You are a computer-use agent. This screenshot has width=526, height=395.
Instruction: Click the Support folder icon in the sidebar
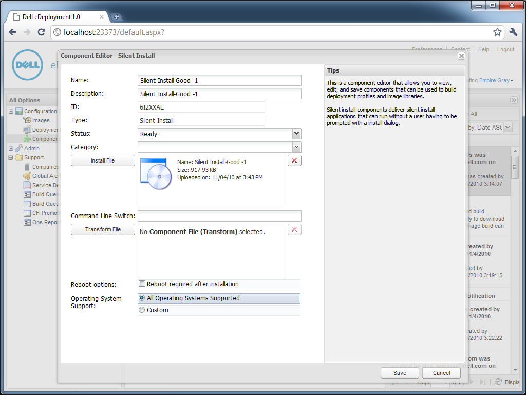pyautogui.click(x=19, y=157)
